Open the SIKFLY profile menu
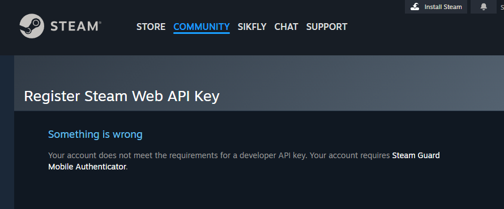The height and width of the screenshot is (209, 504). (x=252, y=27)
